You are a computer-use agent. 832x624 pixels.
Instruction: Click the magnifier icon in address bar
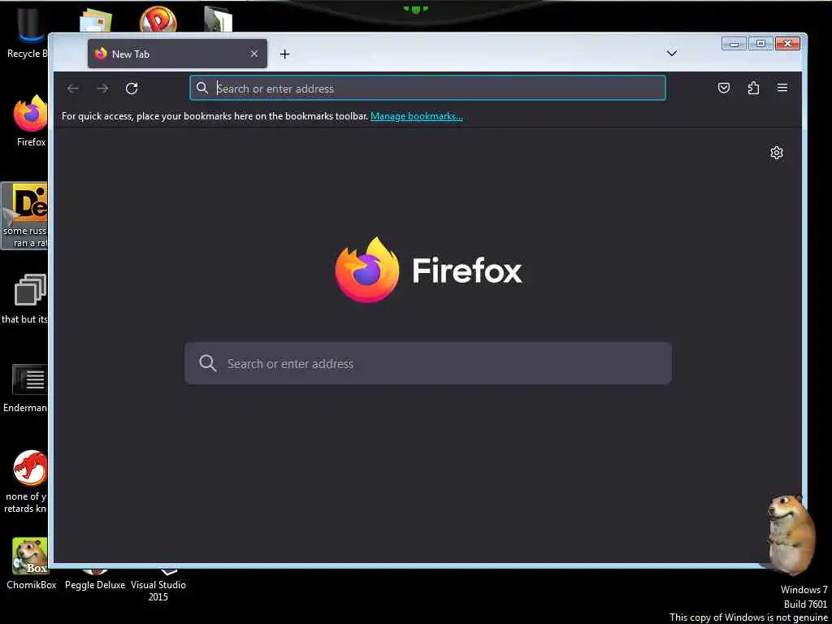202,88
